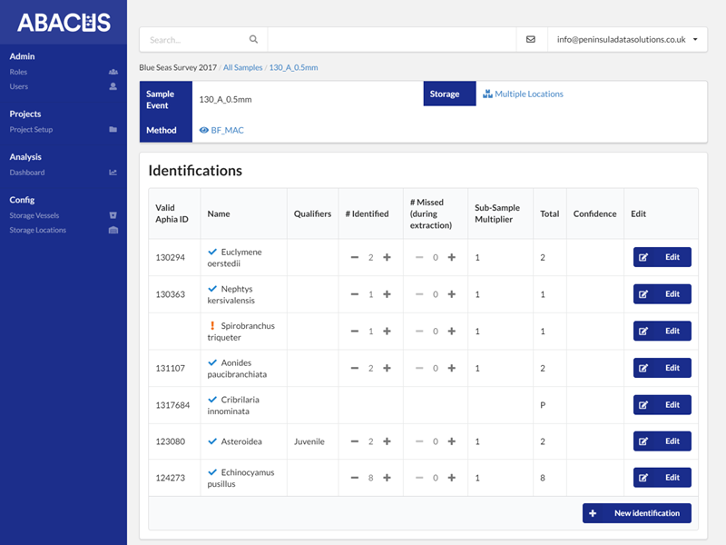Open the Multiple Locations storage link
This screenshot has height=545, width=726.
click(528, 94)
